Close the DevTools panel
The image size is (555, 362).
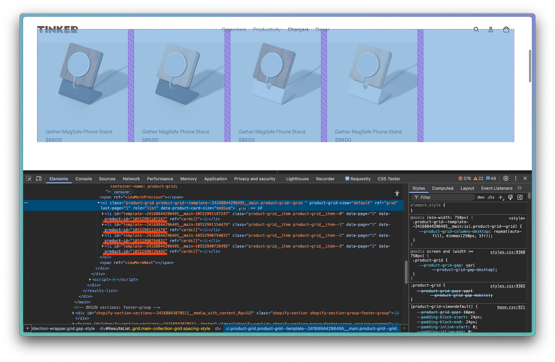[x=525, y=178]
